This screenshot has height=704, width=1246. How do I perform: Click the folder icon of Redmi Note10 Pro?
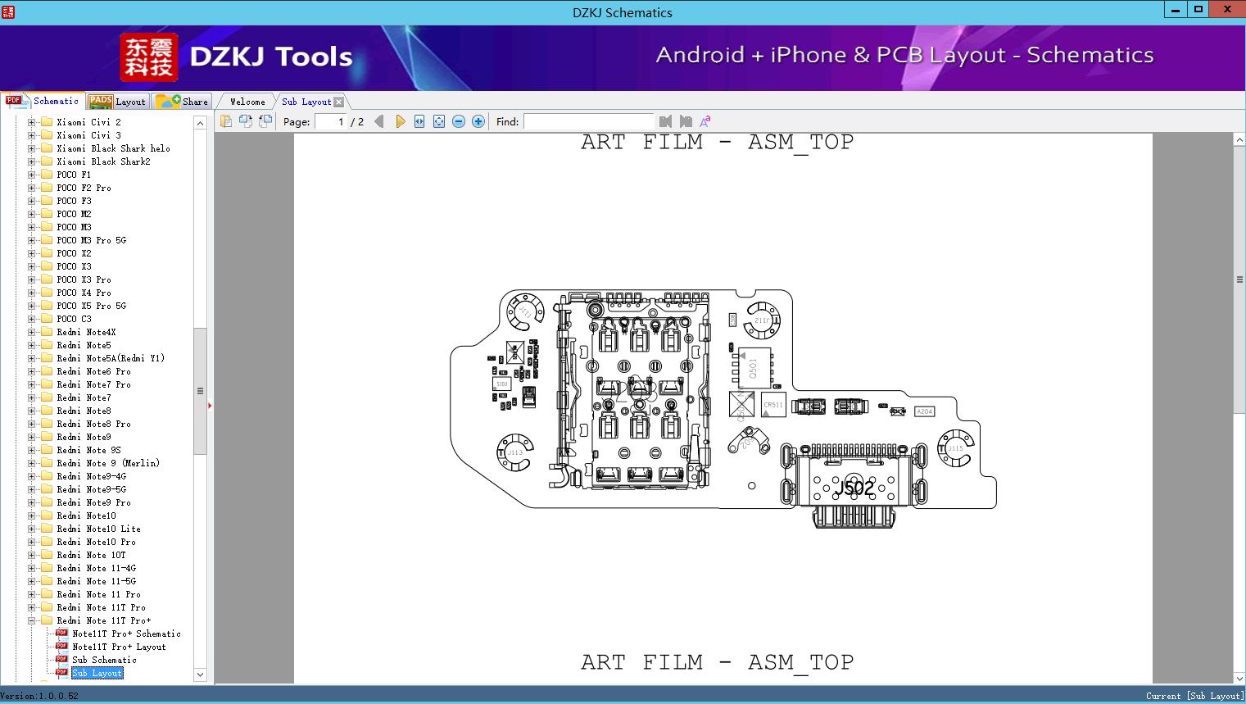[47, 542]
